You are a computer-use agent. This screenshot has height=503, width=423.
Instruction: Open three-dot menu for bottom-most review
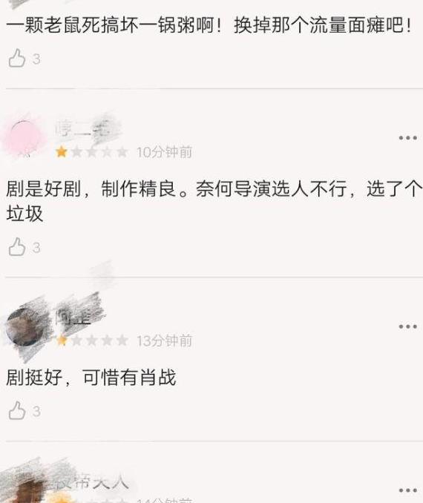[x=407, y=490]
